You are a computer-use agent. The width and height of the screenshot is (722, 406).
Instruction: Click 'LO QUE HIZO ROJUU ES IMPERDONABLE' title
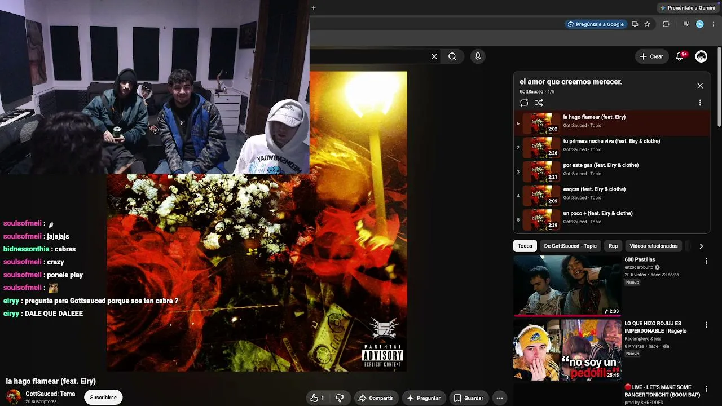click(655, 328)
